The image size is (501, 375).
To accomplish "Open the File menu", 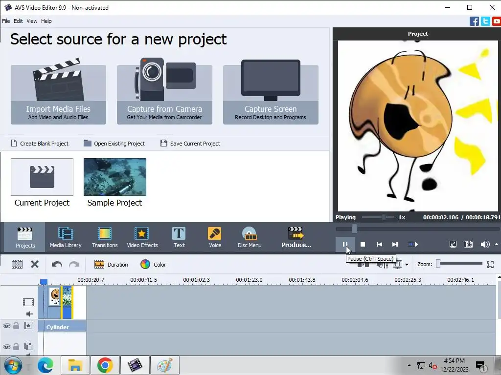I will 6,21.
